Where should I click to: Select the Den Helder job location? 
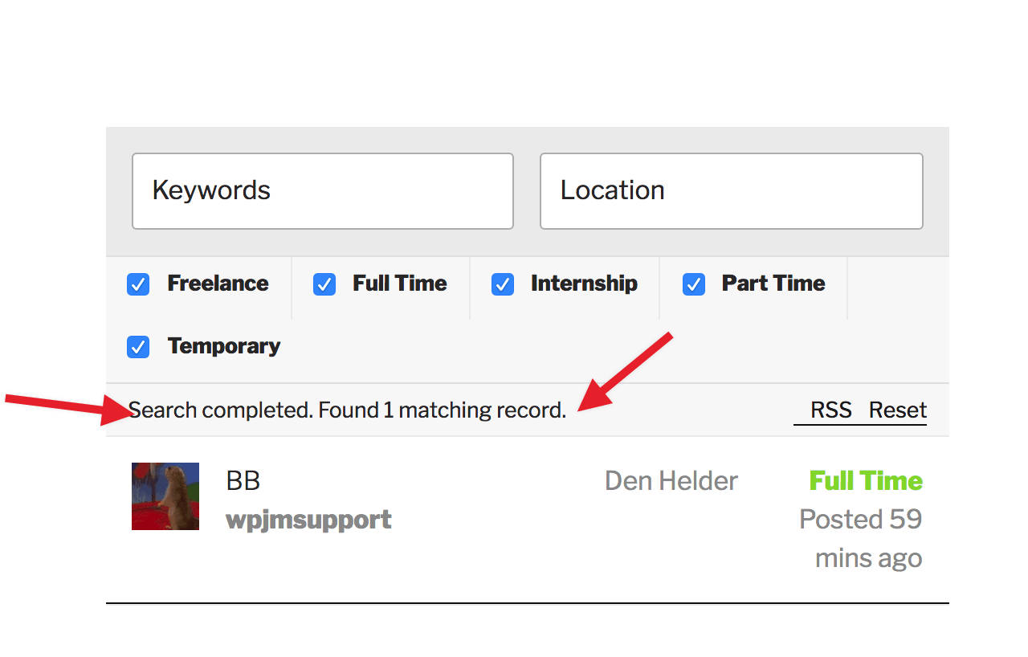(x=671, y=481)
